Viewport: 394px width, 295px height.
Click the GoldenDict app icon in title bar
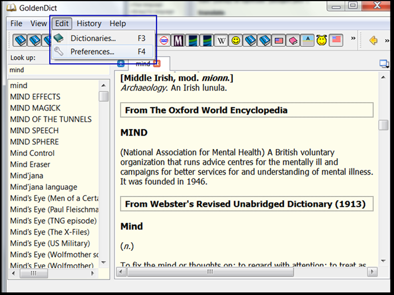tap(12, 8)
